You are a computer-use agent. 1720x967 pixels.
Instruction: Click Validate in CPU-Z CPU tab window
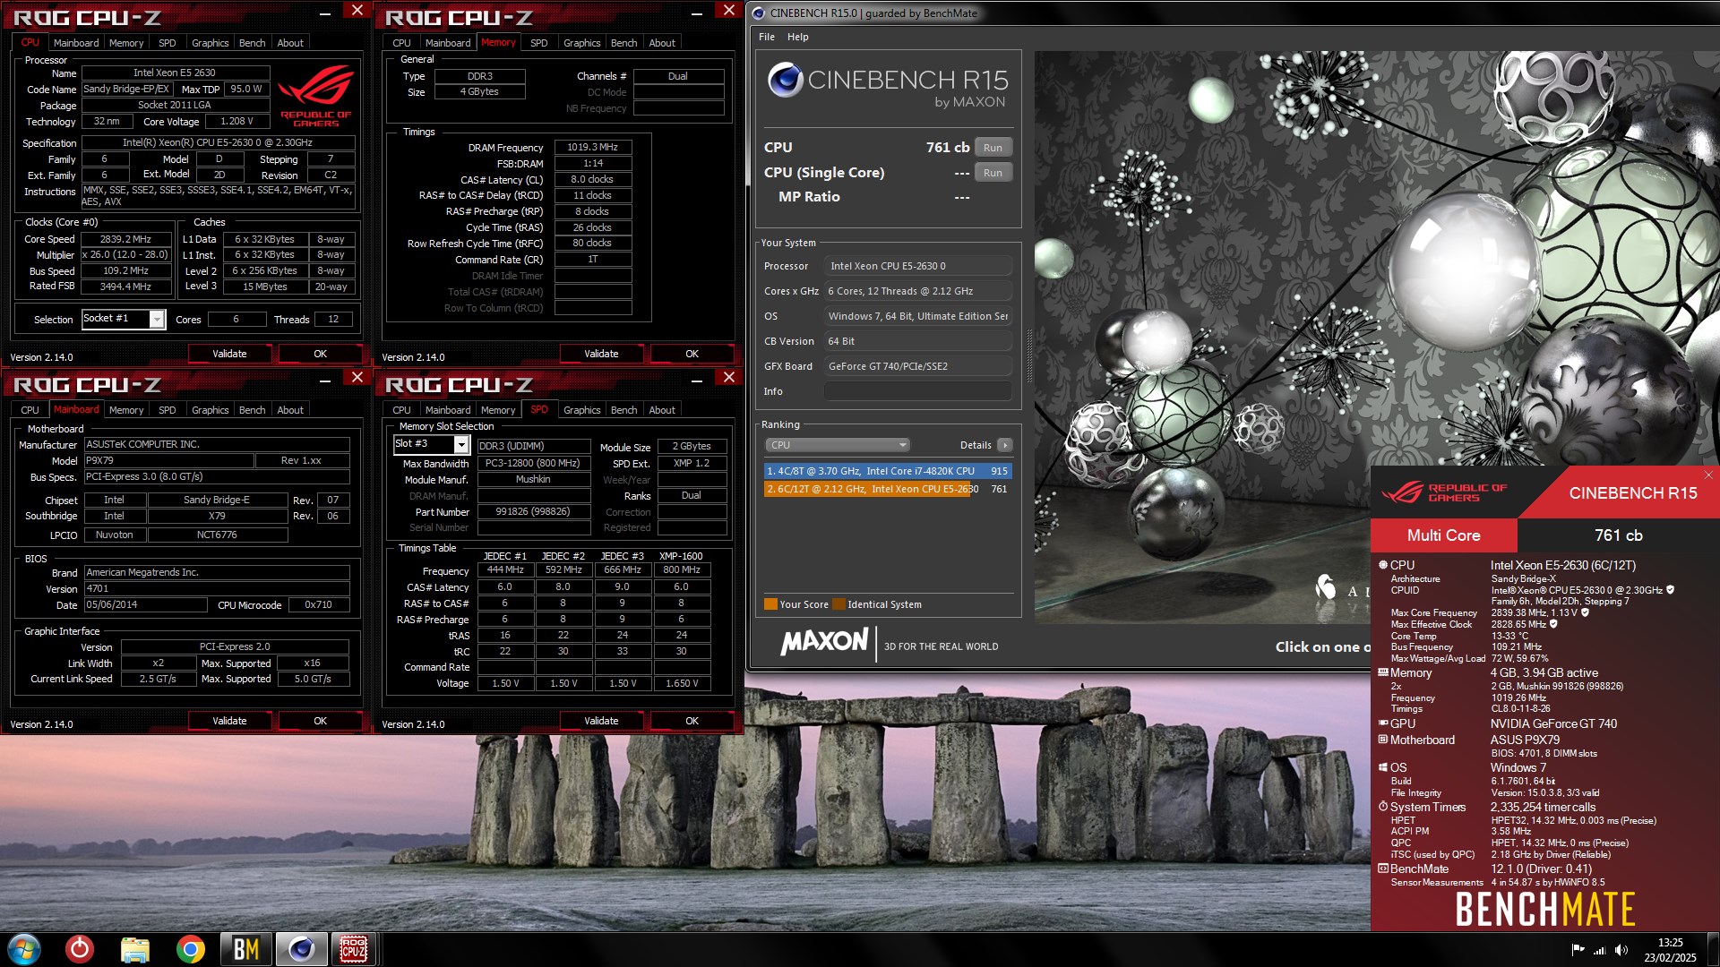point(229,354)
